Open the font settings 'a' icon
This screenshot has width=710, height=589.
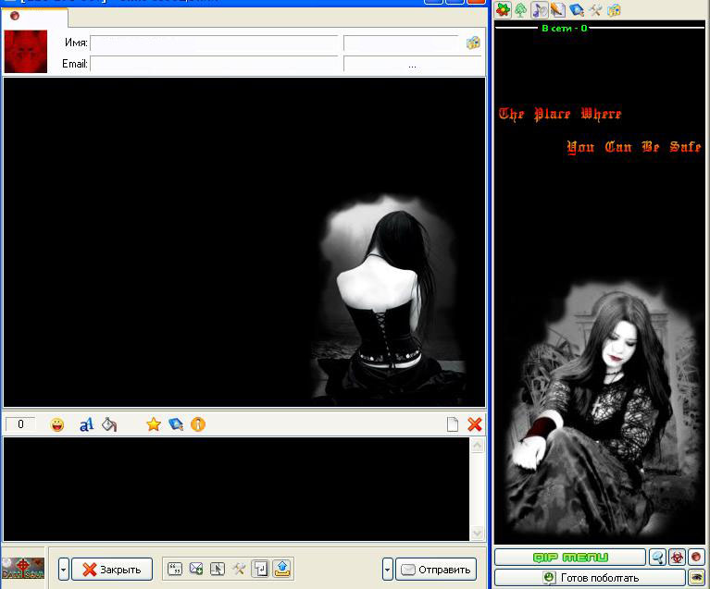[x=86, y=424]
